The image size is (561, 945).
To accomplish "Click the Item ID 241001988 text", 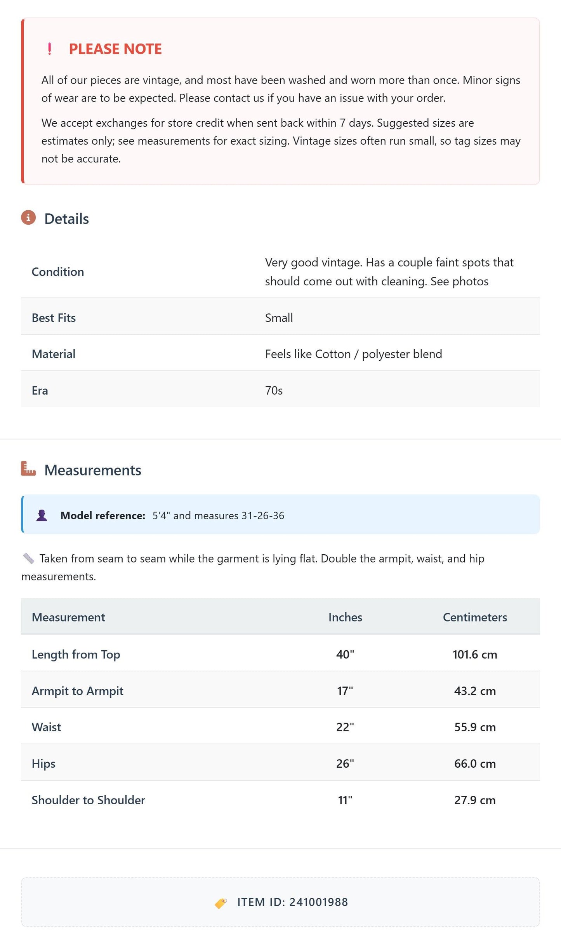I will point(293,902).
